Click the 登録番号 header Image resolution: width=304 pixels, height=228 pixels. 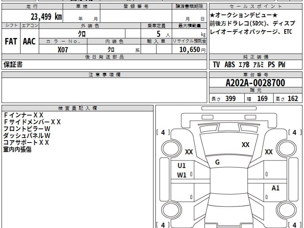136,7
